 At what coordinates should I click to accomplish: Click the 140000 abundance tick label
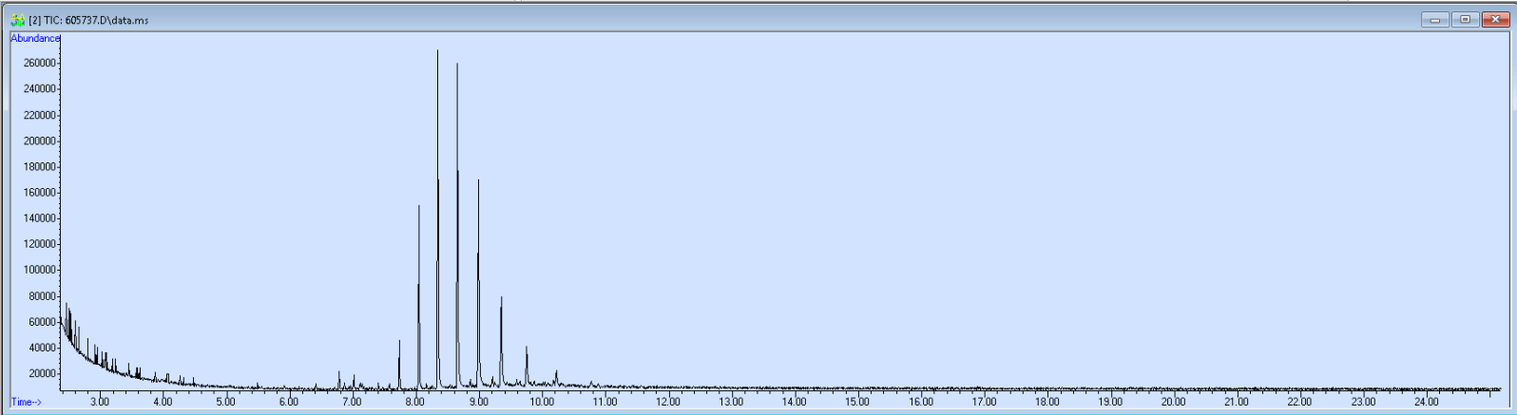pyautogui.click(x=40, y=218)
